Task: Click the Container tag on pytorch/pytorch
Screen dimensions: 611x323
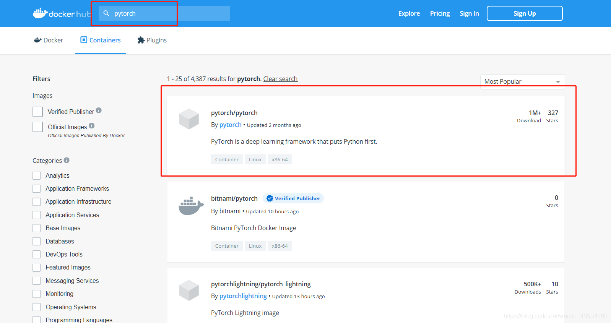Action: pos(227,159)
